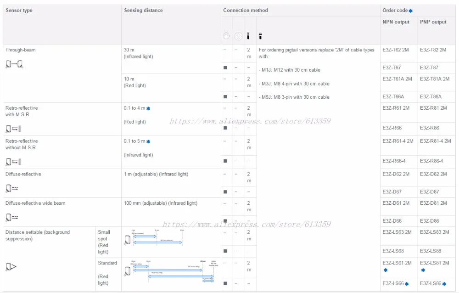Click the pre-wired cable icon in header
This screenshot has height=293, width=459.
(248, 36)
